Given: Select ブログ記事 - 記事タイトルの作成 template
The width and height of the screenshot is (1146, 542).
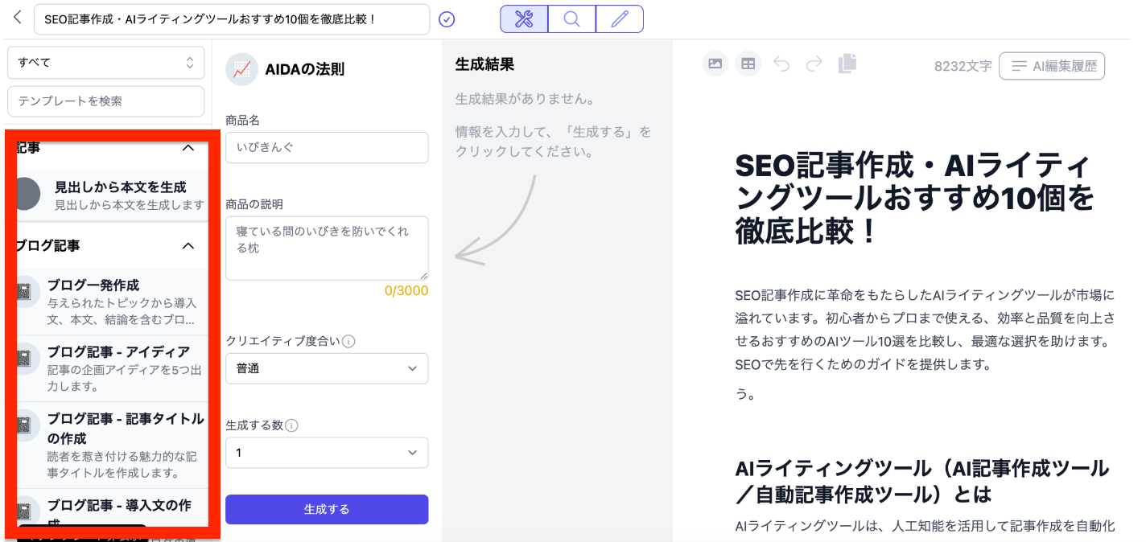Looking at the screenshot, I should click(x=112, y=445).
